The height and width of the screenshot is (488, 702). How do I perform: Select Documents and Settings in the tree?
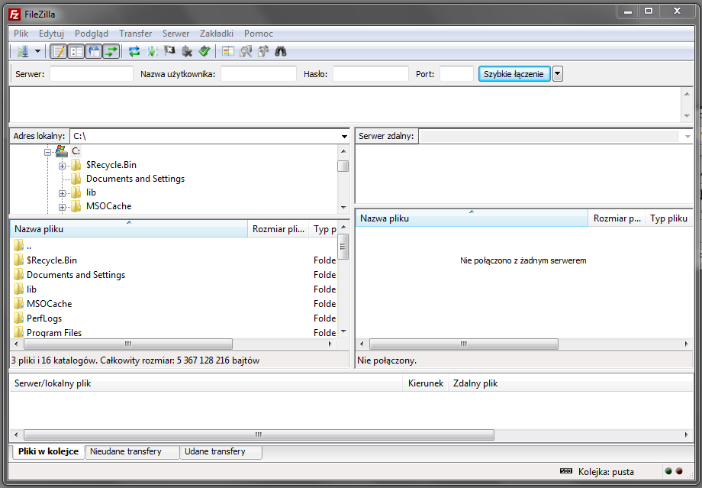(x=135, y=179)
